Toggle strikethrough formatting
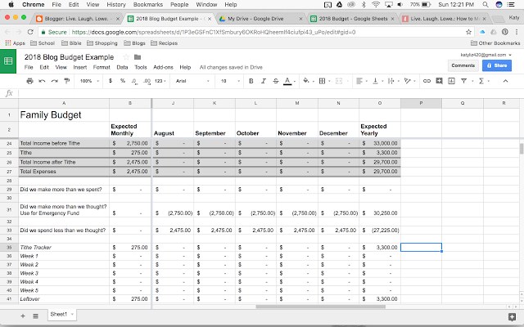 click(x=276, y=81)
